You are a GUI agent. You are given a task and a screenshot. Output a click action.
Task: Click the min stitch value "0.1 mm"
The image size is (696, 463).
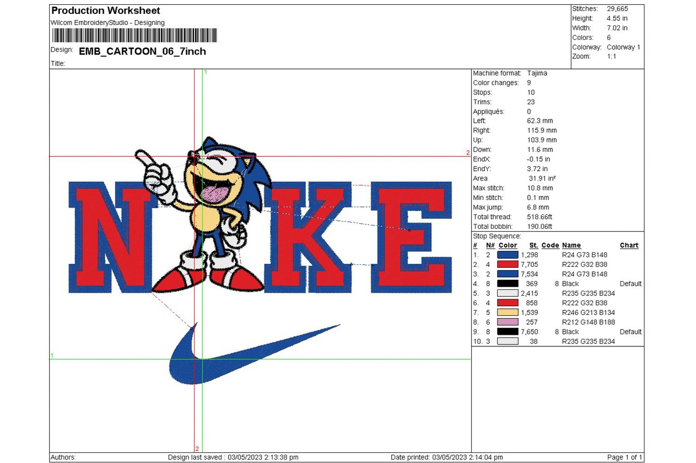click(x=538, y=198)
